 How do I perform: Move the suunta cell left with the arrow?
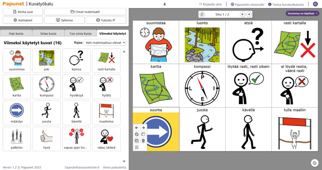[x=136, y=128]
